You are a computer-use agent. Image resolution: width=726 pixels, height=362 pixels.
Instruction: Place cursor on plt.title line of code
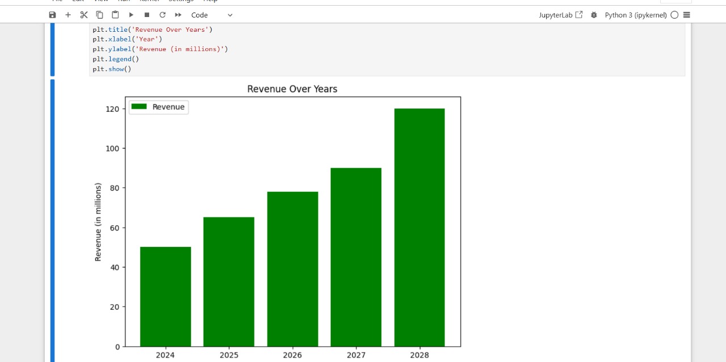click(153, 30)
